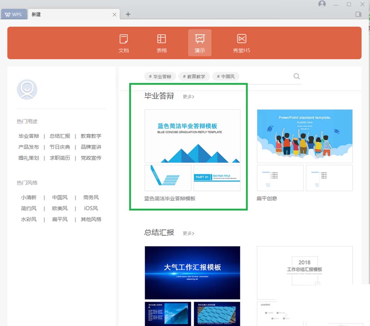Image resolution: width=370 pixels, height=326 pixels.
Task: Switch to the 新建 tab
Action: (x=36, y=14)
